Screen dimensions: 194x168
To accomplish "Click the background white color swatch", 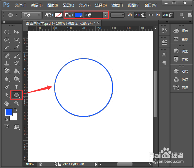I will click(x=14, y=118).
